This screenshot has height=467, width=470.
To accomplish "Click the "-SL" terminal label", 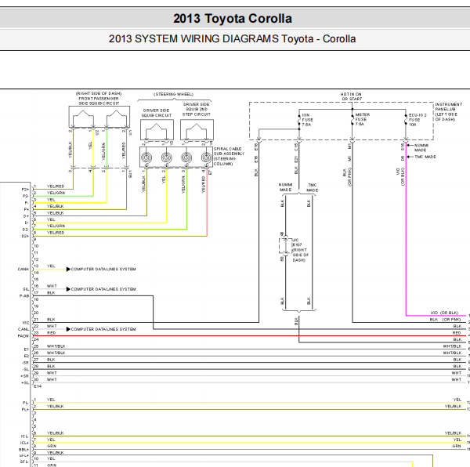I will (26, 369).
